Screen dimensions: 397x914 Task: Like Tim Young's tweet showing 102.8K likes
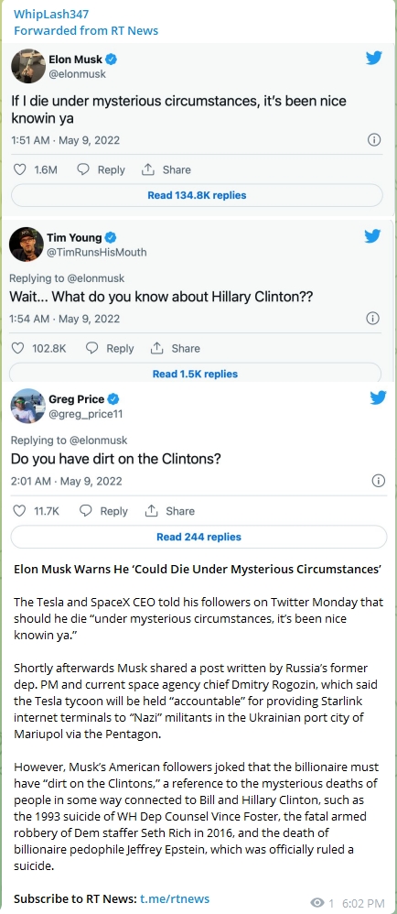tap(18, 348)
